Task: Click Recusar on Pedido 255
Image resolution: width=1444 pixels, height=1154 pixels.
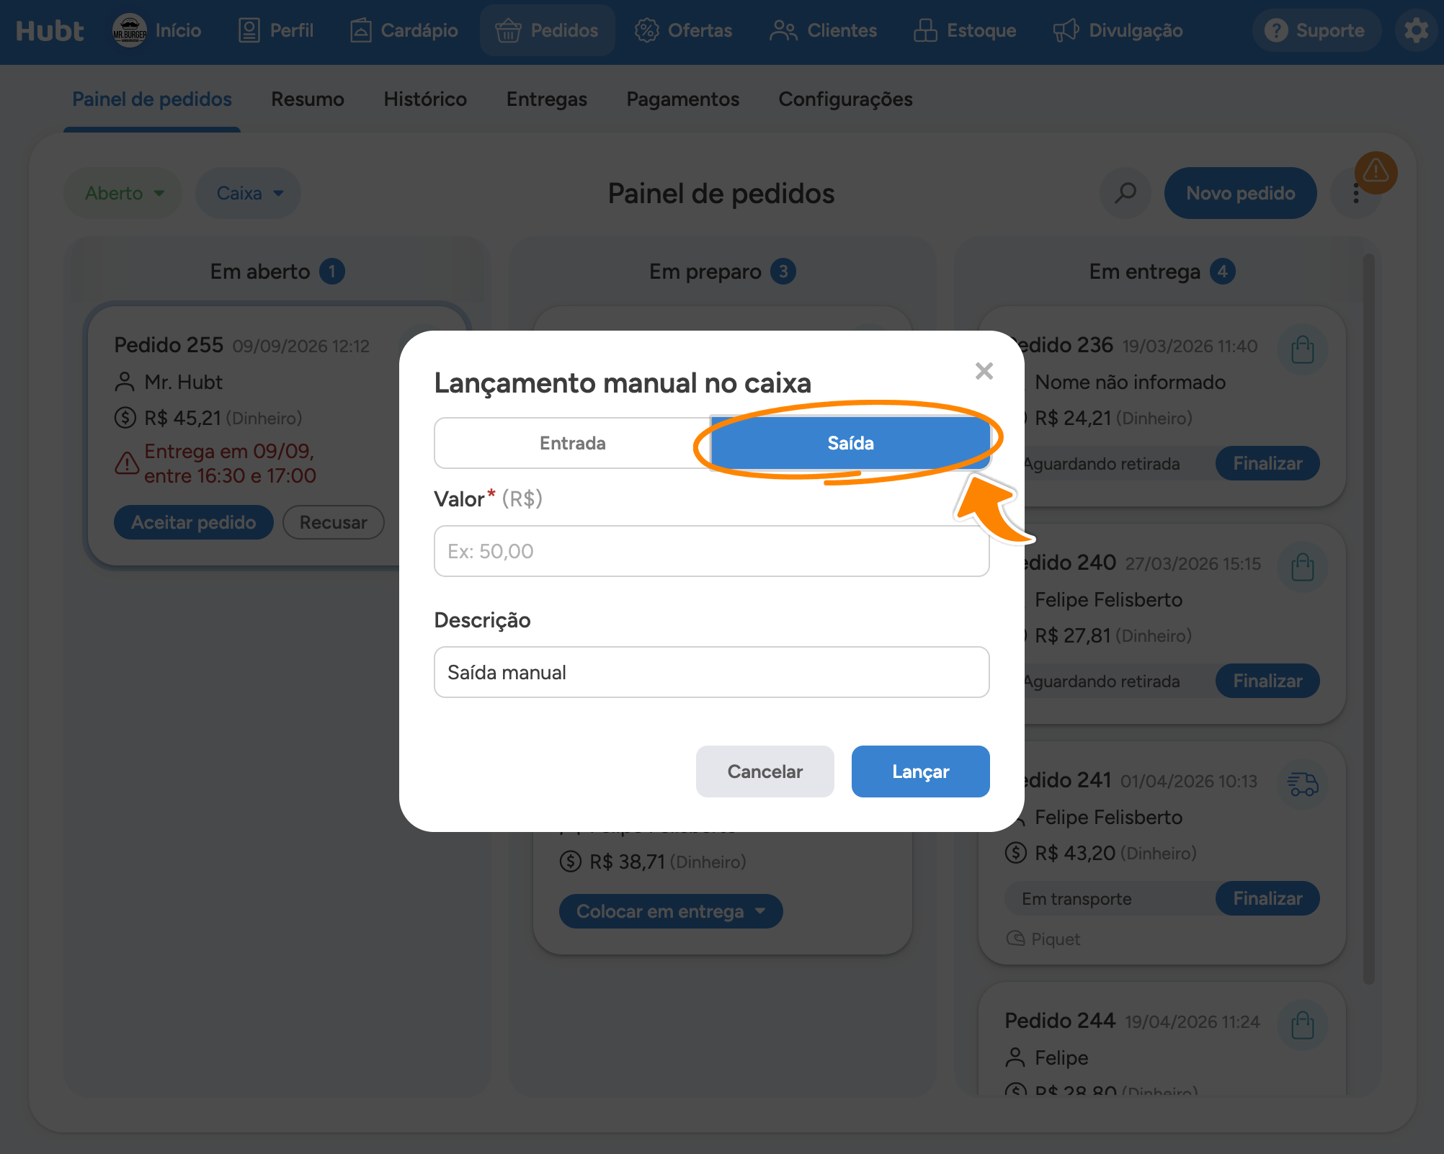Action: pyautogui.click(x=334, y=522)
